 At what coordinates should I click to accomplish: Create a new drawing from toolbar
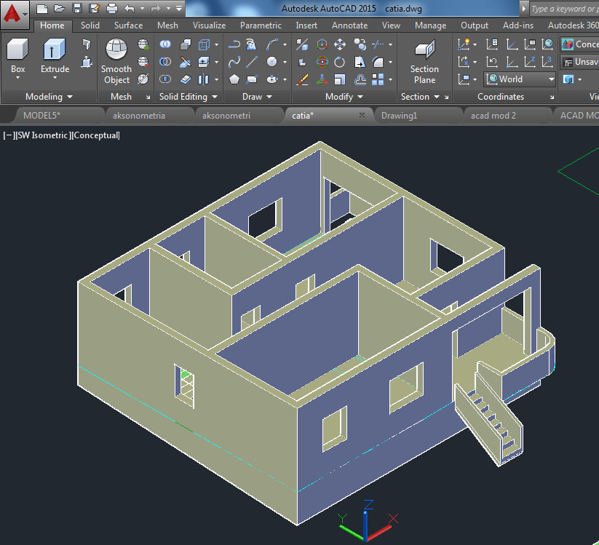click(42, 8)
